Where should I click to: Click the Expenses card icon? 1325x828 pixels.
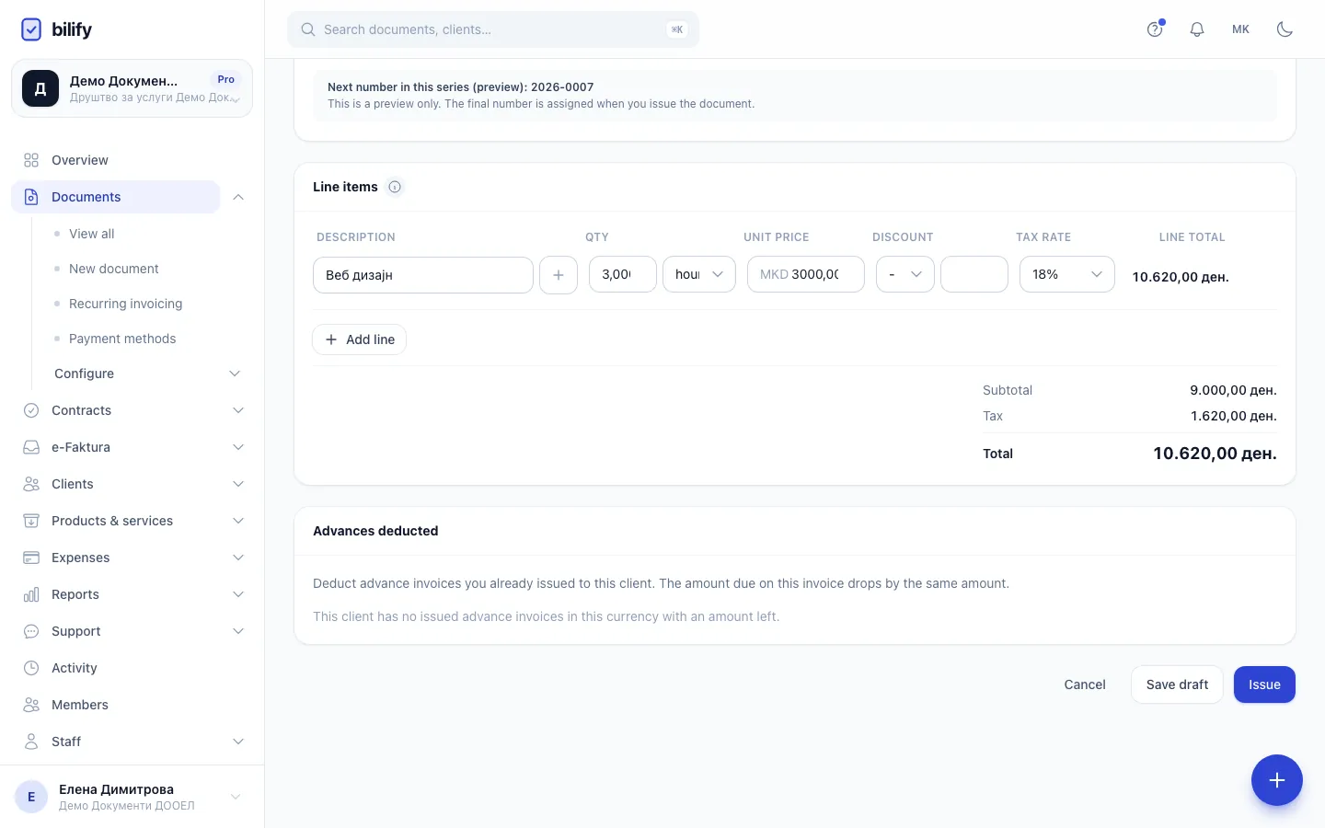(31, 558)
